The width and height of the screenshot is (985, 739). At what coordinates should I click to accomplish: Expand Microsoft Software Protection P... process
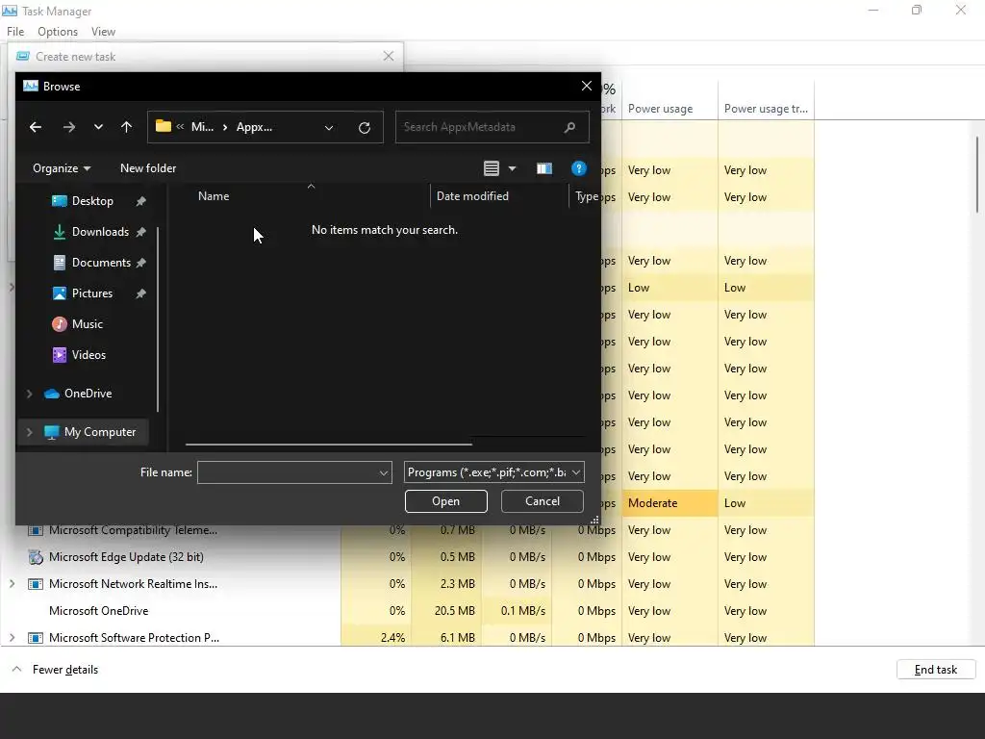coord(12,639)
